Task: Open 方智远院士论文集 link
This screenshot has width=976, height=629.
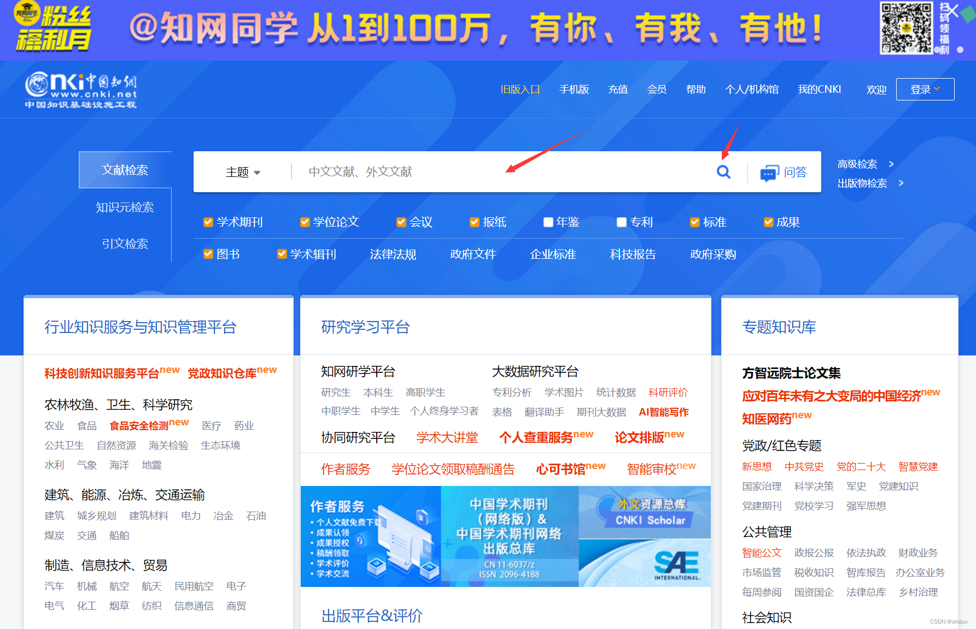Action: point(791,373)
